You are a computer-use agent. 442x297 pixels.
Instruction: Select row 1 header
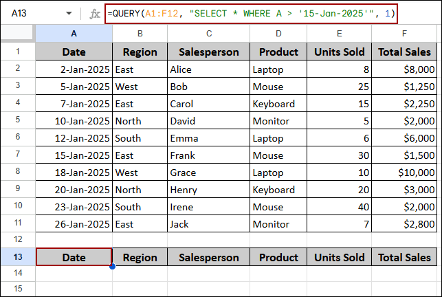pyautogui.click(x=18, y=52)
